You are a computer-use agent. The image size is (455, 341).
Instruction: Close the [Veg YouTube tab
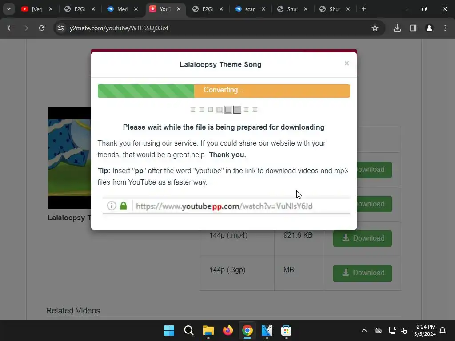pyautogui.click(x=51, y=9)
